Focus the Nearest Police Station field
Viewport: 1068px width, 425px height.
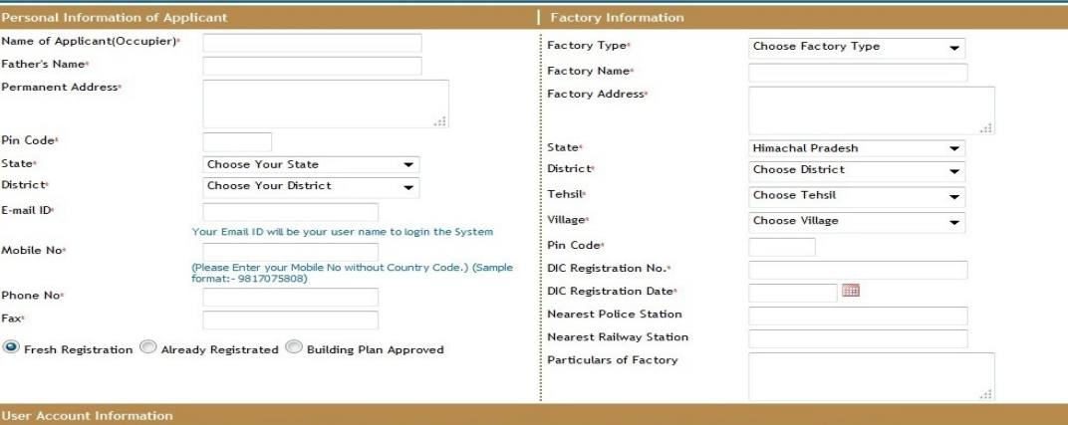click(x=857, y=316)
